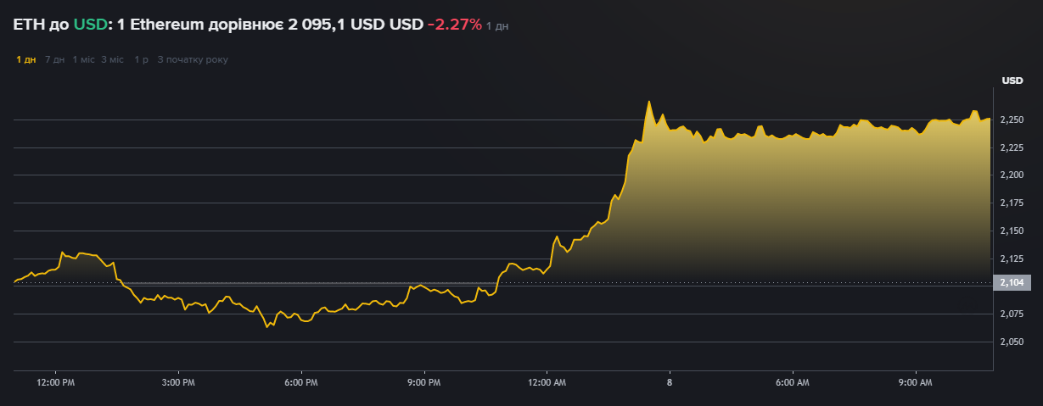
Task: Click the 12:00 AM time axis label
Action: pos(547,383)
